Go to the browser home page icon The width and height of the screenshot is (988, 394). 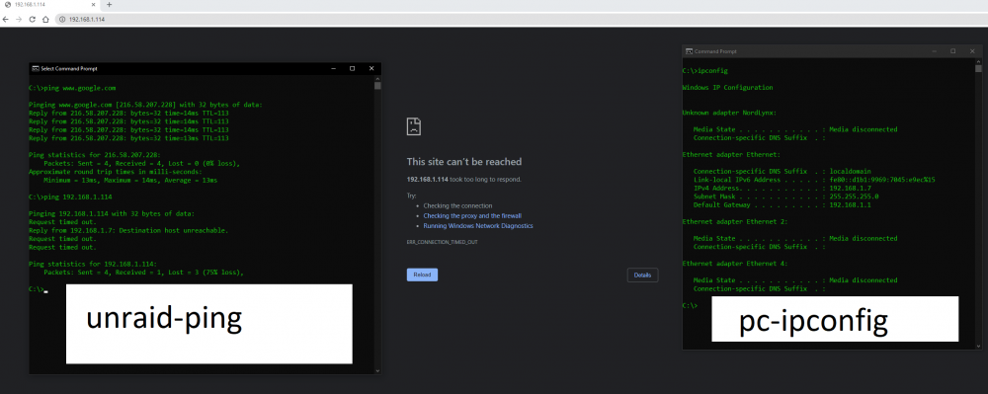(x=45, y=20)
